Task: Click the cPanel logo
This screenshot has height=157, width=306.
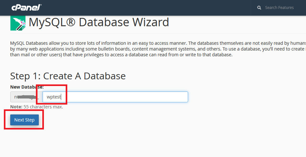Action: 26,8
